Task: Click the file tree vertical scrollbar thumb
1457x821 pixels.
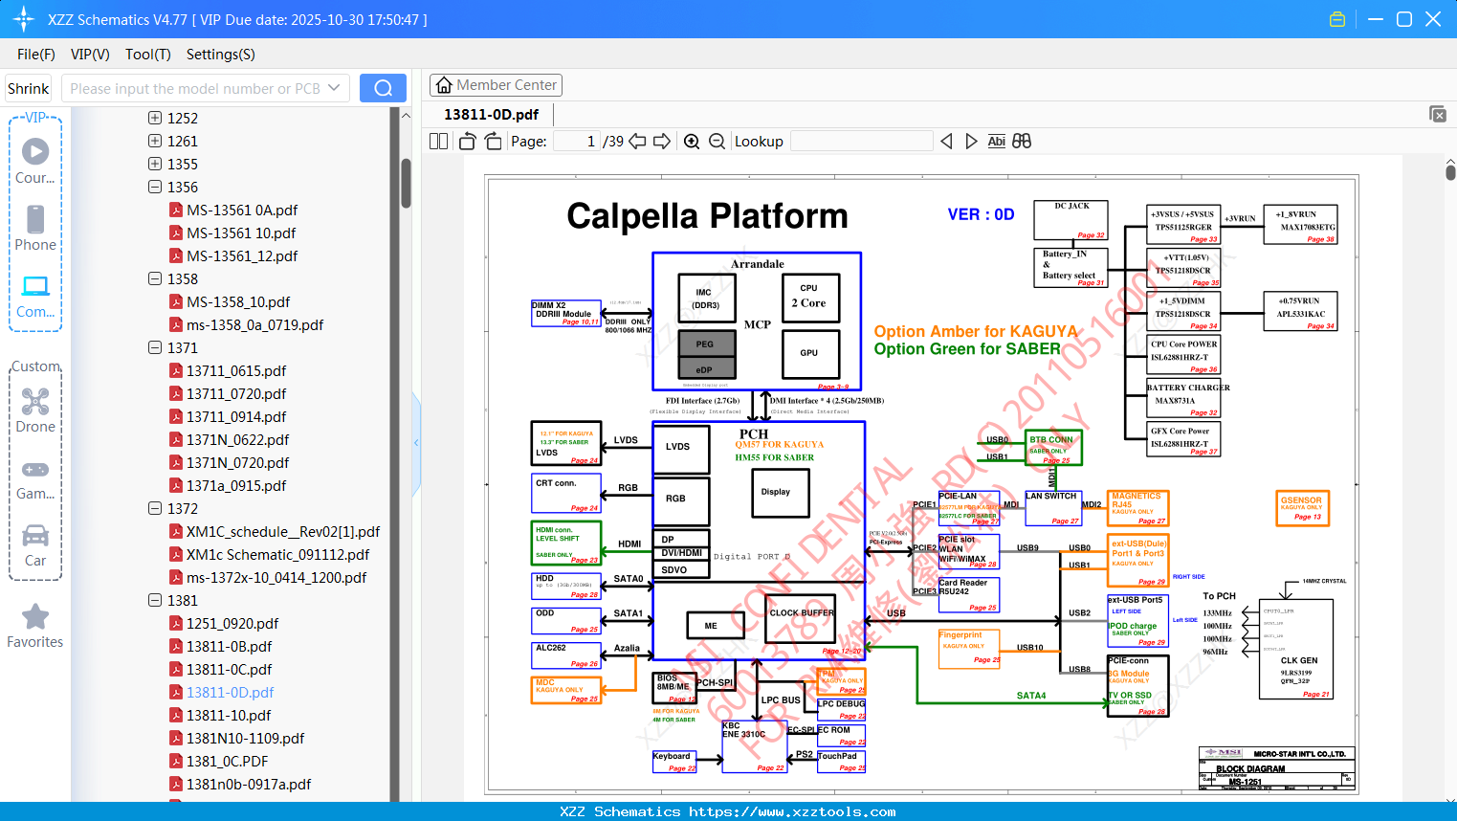Action: pos(406,183)
